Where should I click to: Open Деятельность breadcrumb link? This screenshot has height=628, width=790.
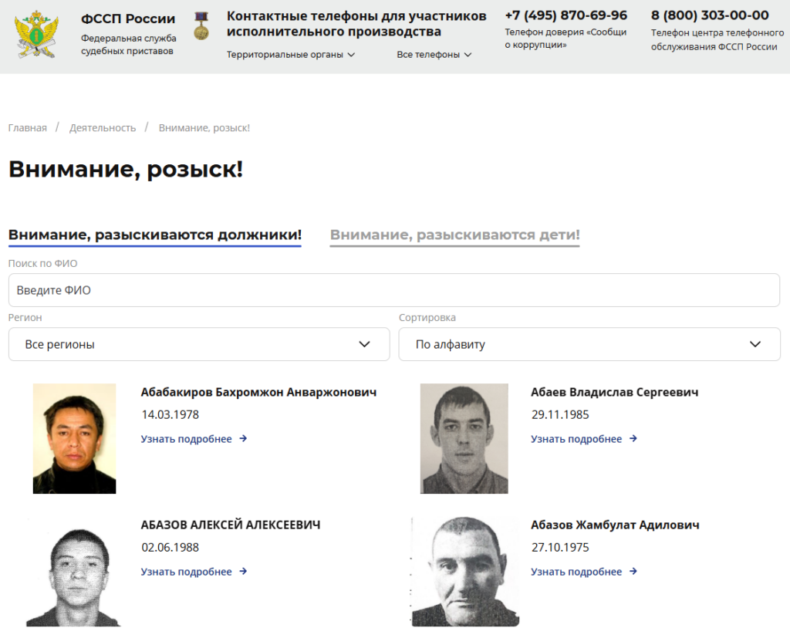tap(103, 128)
